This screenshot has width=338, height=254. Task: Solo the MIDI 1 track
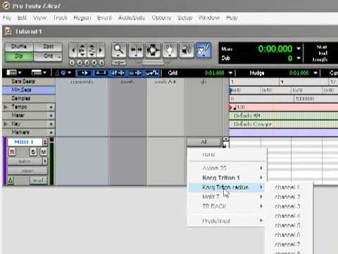tap(33, 152)
